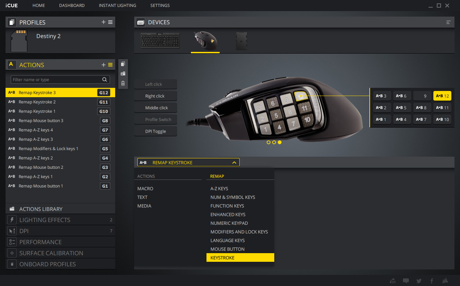460x286 pixels.
Task: Select Mouse Button remap option
Action: pyautogui.click(x=240, y=249)
